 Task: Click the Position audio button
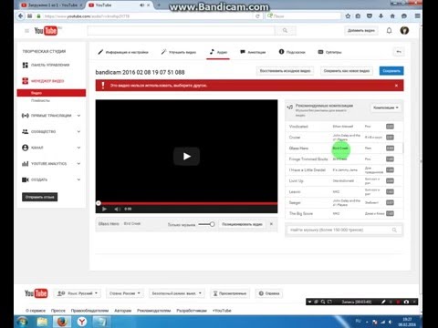[242, 224]
